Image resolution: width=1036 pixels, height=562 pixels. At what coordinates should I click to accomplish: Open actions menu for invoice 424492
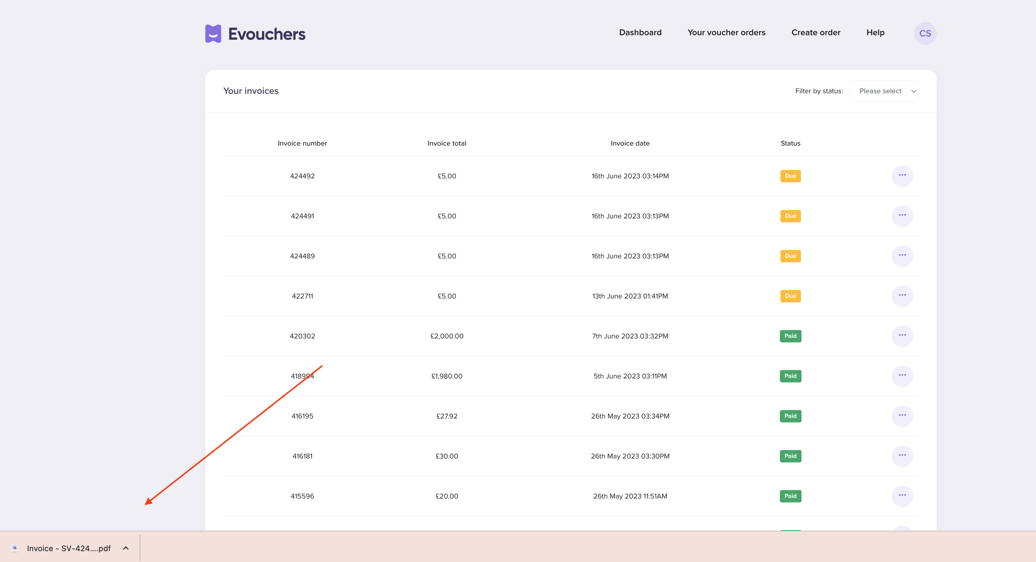click(x=902, y=176)
